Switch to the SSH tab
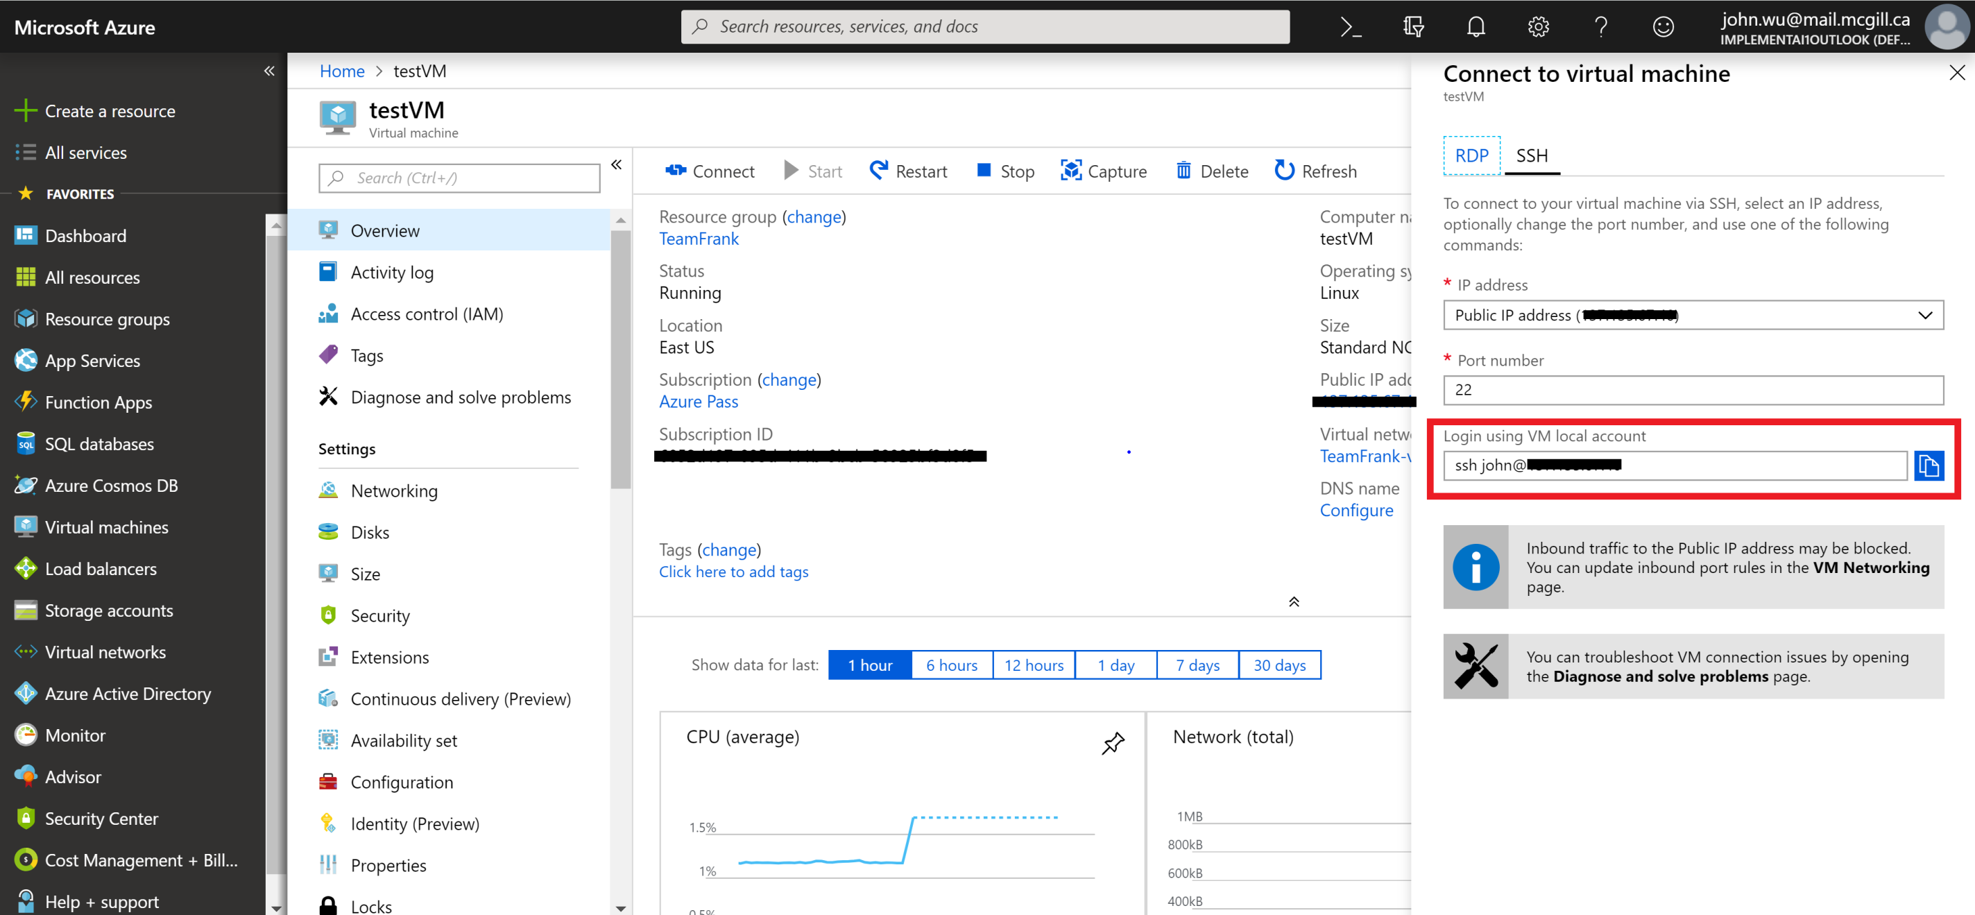Viewport: 1975px width, 915px height. [1532, 155]
